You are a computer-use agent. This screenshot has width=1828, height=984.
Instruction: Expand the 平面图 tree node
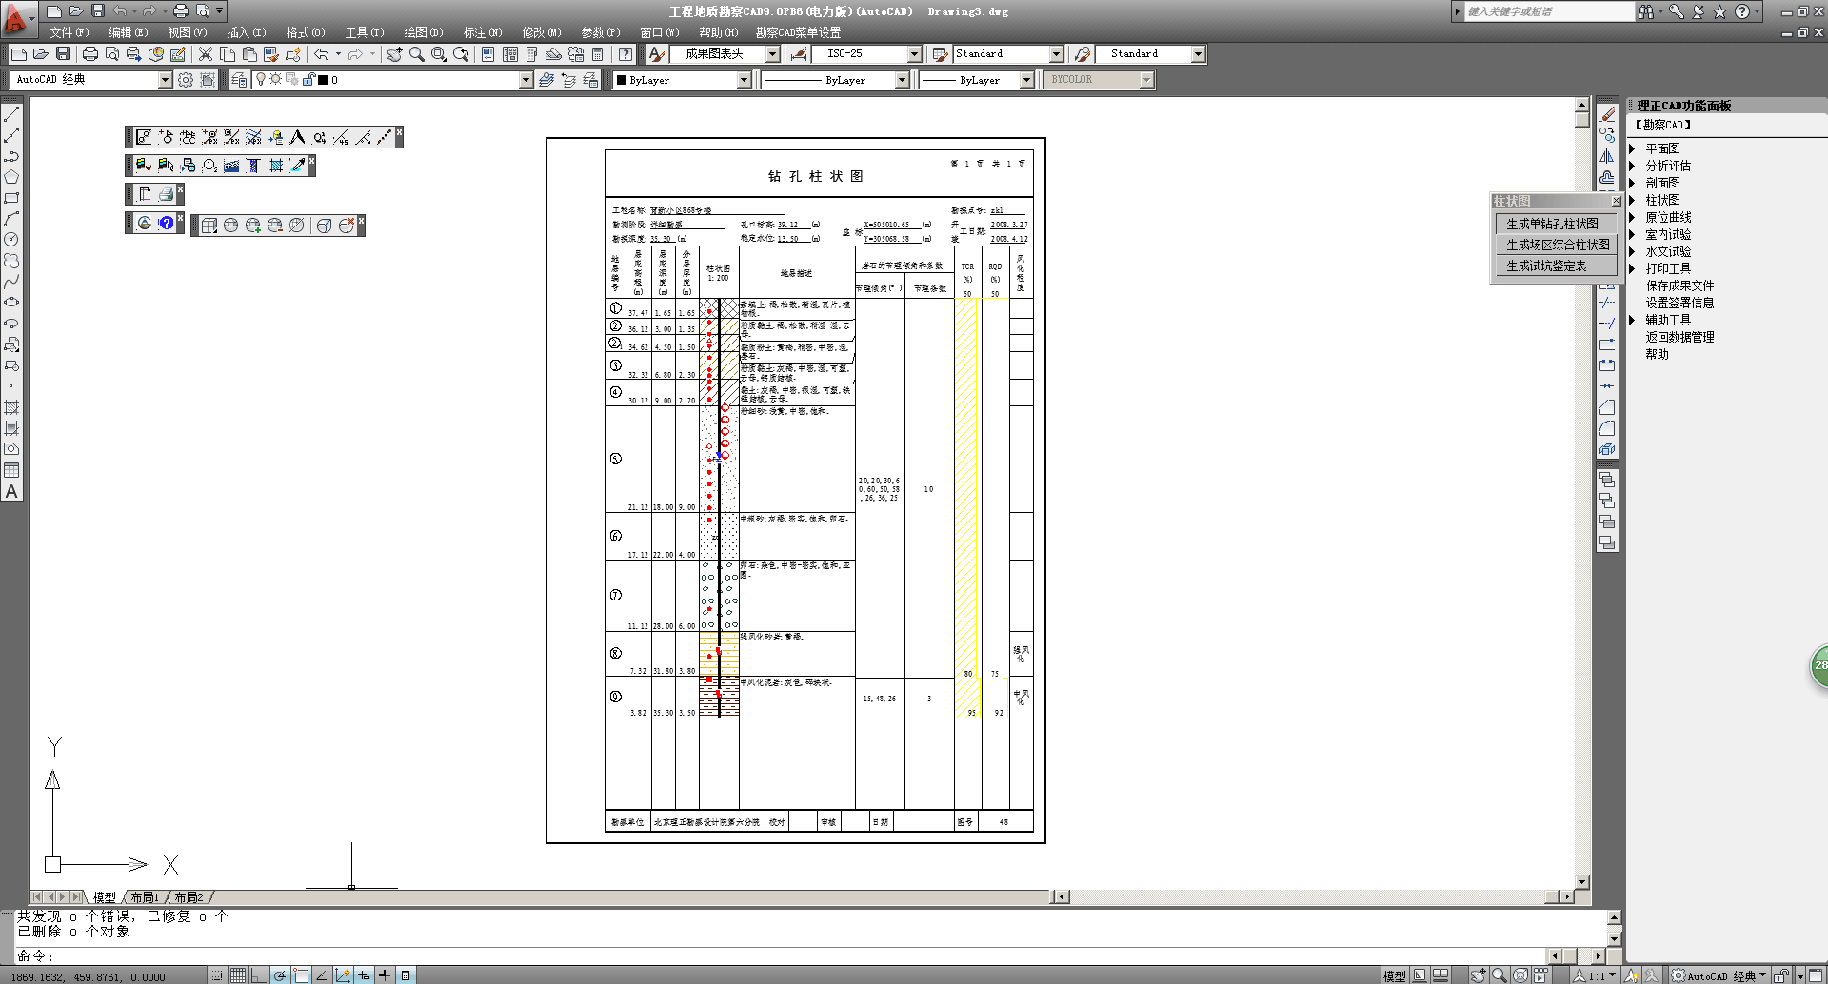(1632, 148)
